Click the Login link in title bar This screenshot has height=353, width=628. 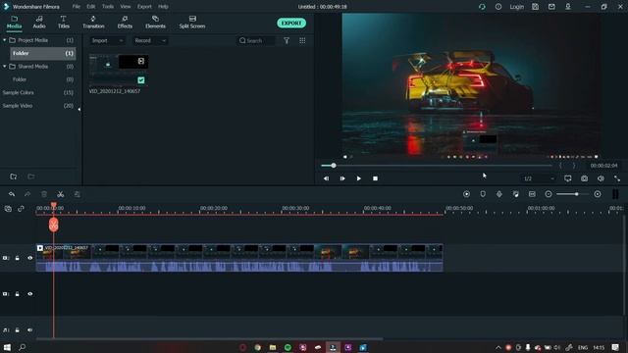517,7
